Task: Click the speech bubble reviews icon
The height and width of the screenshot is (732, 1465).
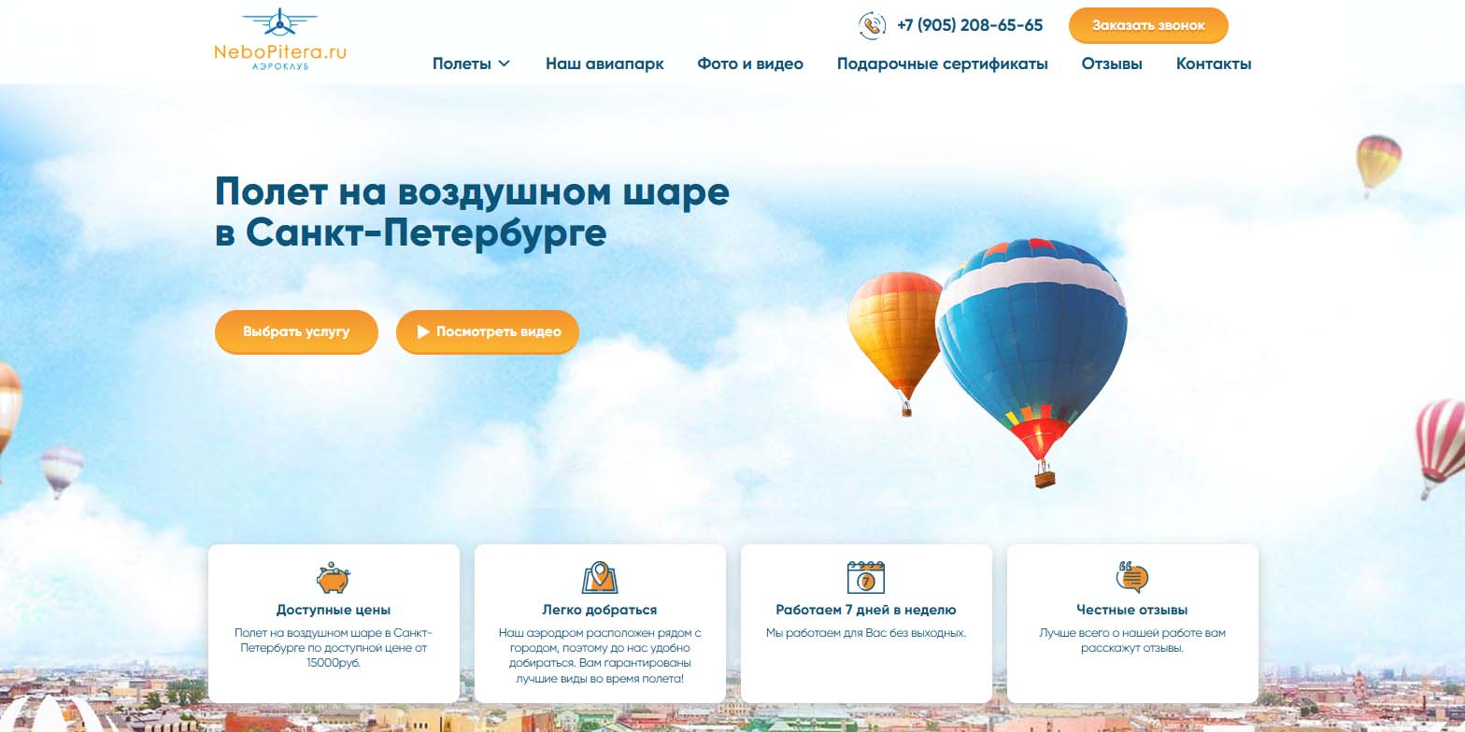Action: 1132,578
